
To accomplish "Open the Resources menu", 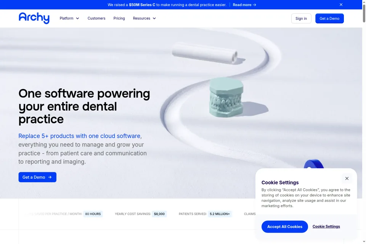I will tap(144, 18).
